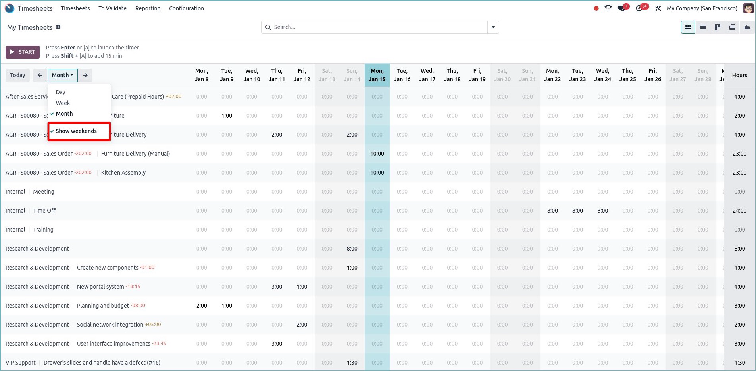This screenshot has width=756, height=371.
Task: Toggle Show weekends in the Month dropdown
Action: 76,131
